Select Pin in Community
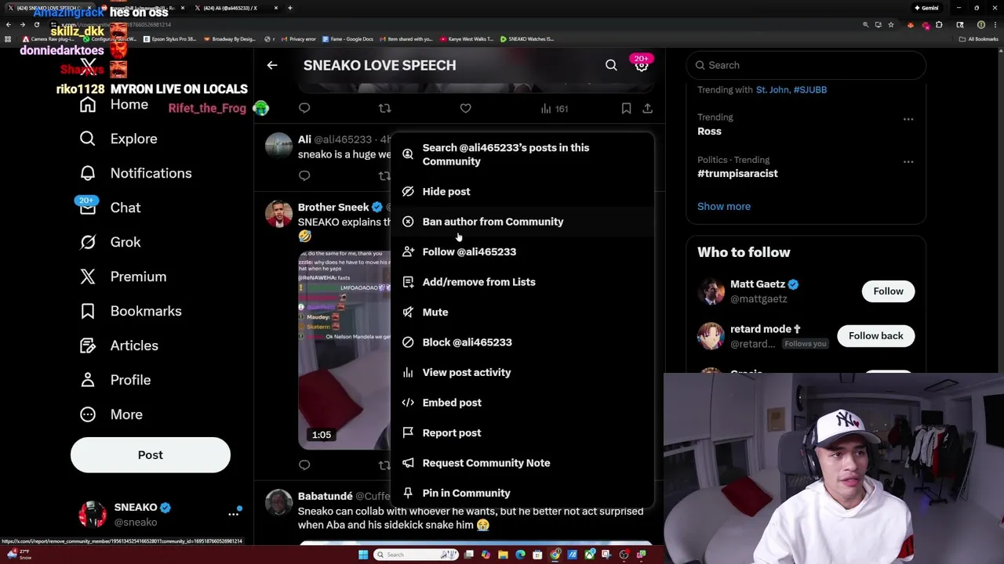Viewport: 1004px width, 564px height. [522, 493]
